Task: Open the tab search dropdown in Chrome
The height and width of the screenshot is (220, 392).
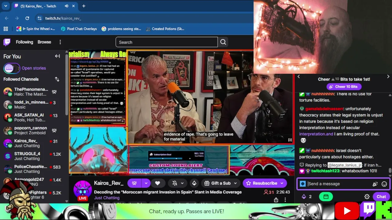Action: (x=6, y=6)
